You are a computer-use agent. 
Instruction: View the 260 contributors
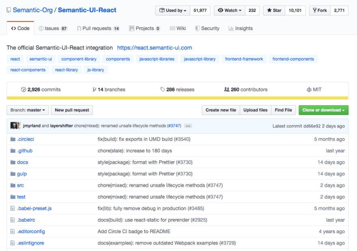click(x=246, y=90)
